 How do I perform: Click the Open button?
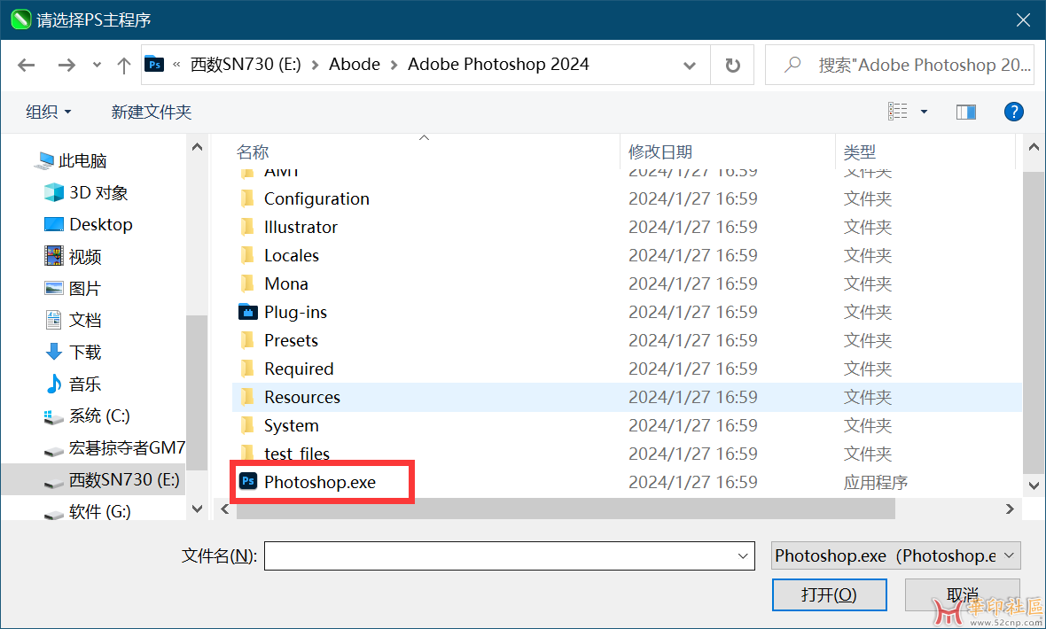point(828,594)
